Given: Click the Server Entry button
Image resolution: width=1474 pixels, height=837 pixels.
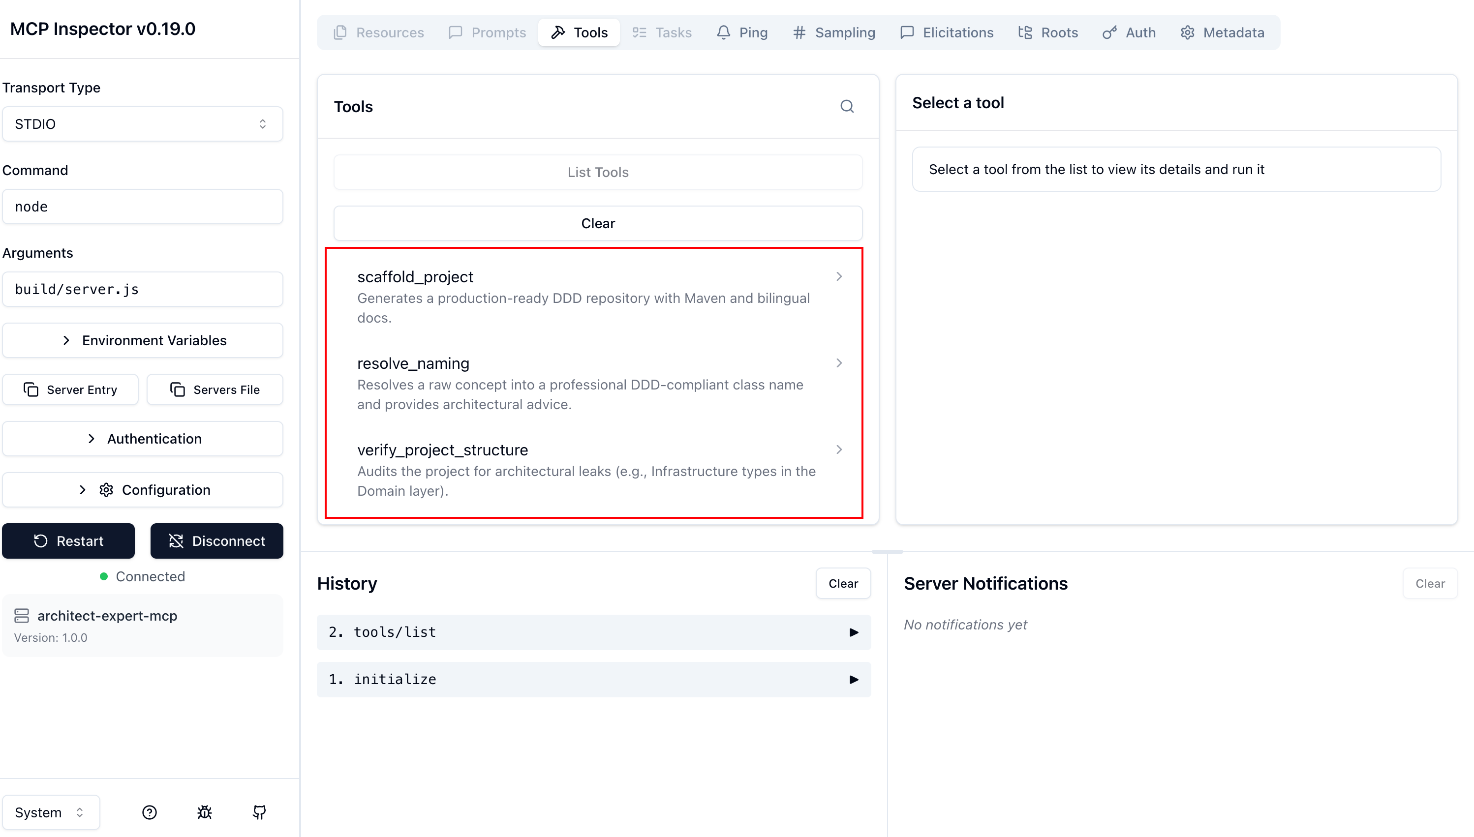Looking at the screenshot, I should 70,389.
